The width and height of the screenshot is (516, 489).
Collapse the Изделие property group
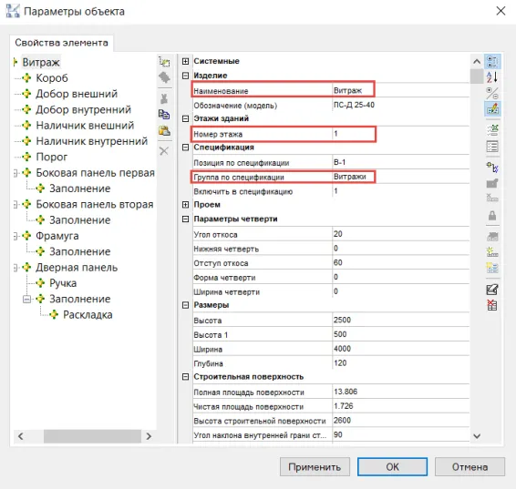click(x=186, y=76)
